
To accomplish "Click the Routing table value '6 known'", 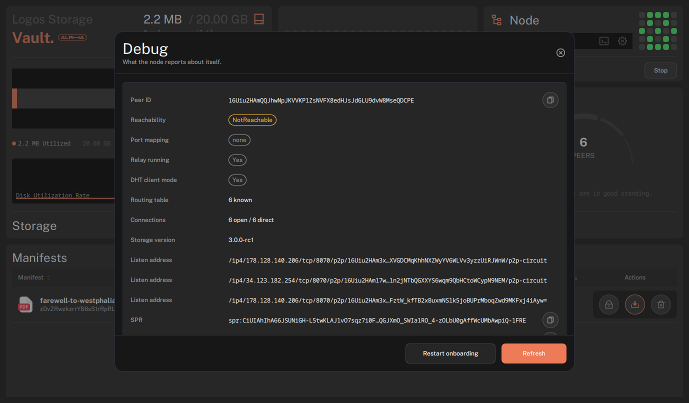I will 240,200.
